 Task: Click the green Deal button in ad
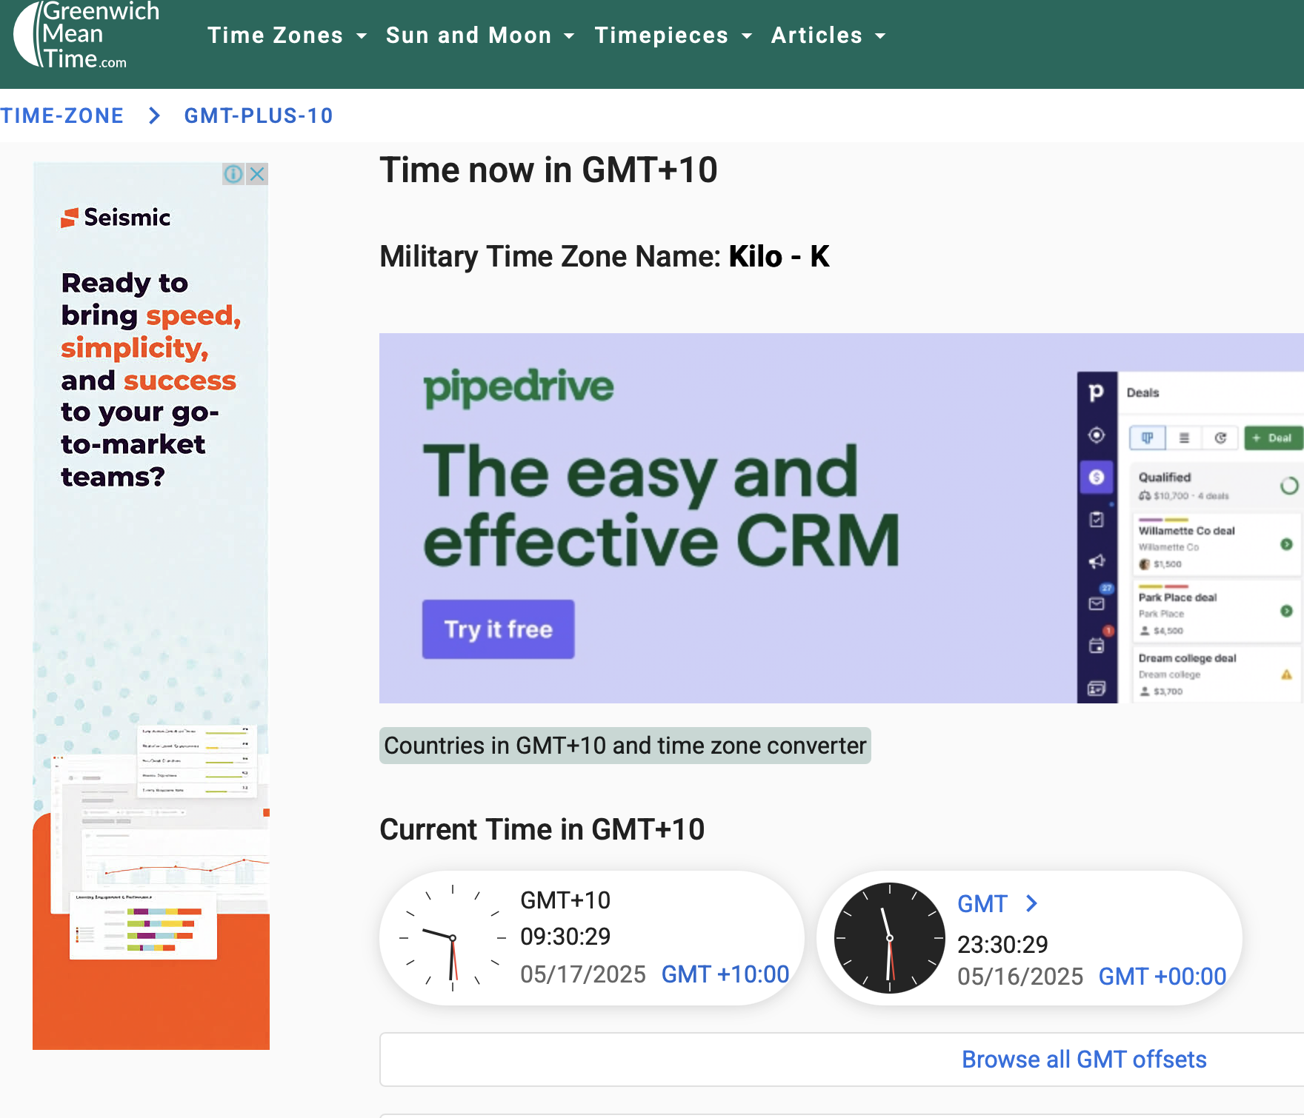click(1273, 438)
